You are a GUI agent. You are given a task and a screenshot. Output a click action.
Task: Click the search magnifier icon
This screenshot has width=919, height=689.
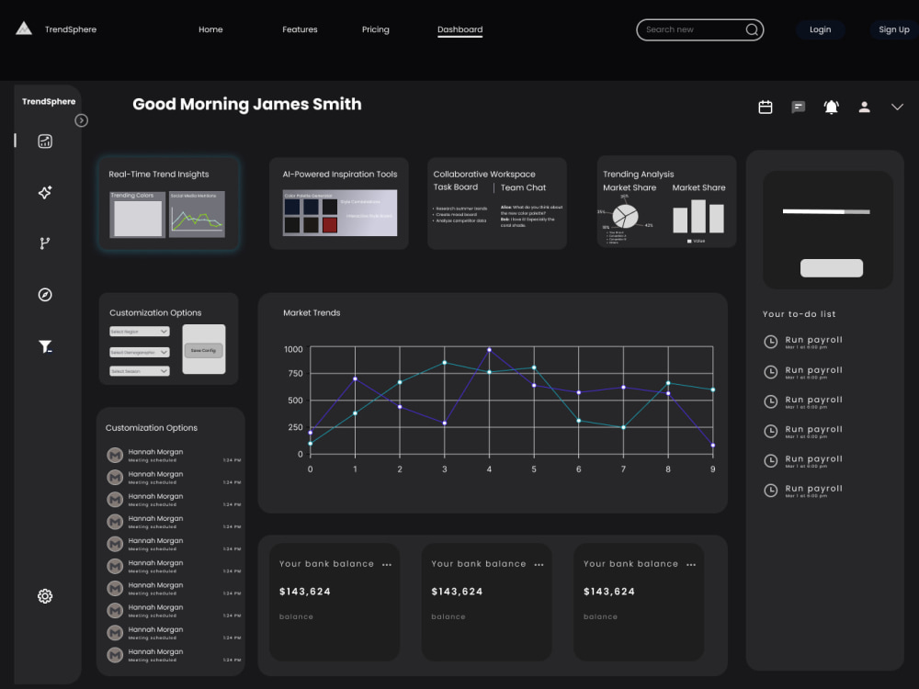pos(752,29)
